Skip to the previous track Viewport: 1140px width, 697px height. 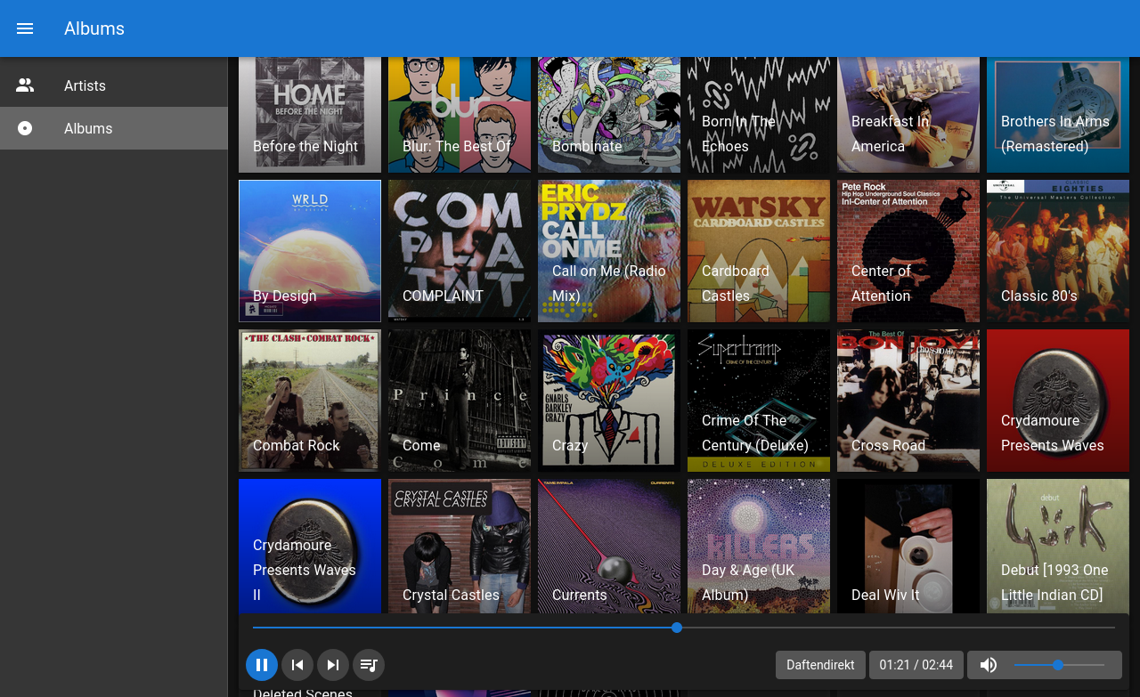pos(297,665)
